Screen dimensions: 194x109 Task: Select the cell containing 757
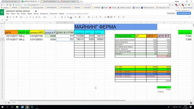65,39
